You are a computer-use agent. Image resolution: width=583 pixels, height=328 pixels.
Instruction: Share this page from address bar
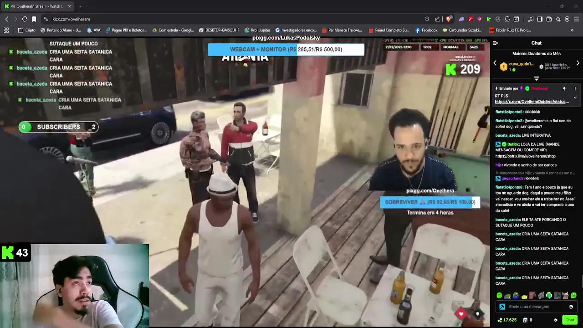pyautogui.click(x=438, y=19)
